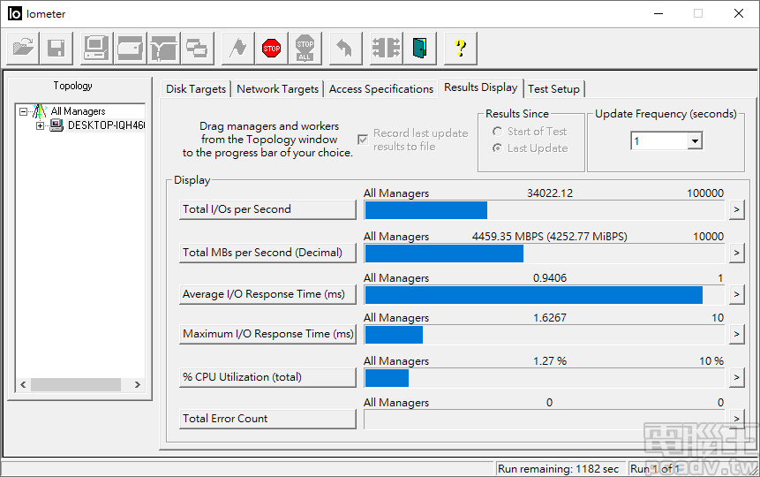Click CPU Utilization progress bar
This screenshot has width=760, height=477.
[545, 378]
